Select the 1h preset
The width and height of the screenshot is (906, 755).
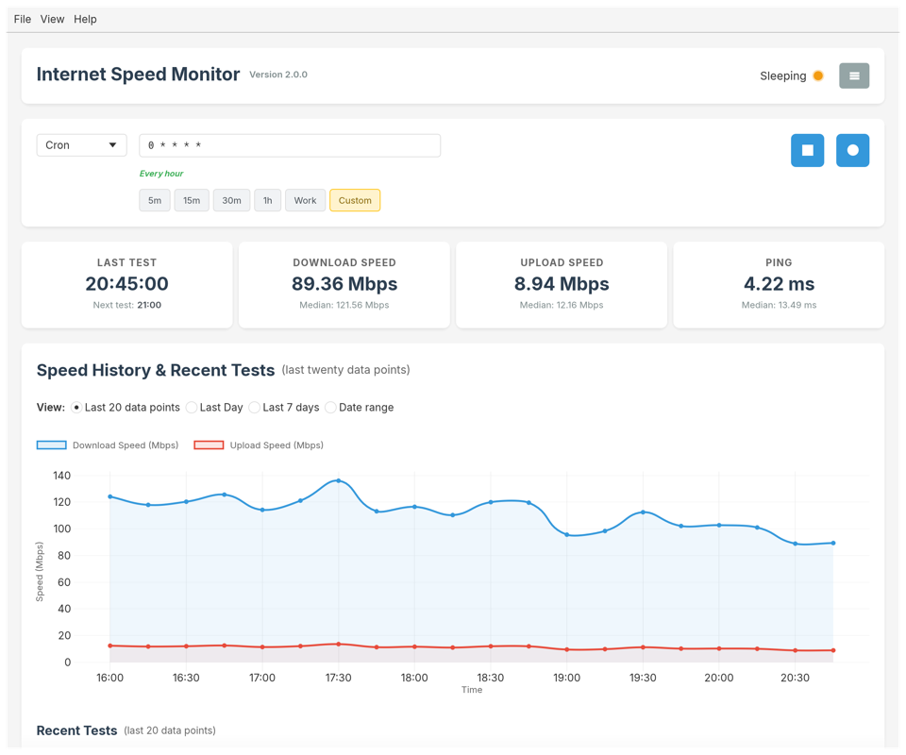pyautogui.click(x=267, y=200)
